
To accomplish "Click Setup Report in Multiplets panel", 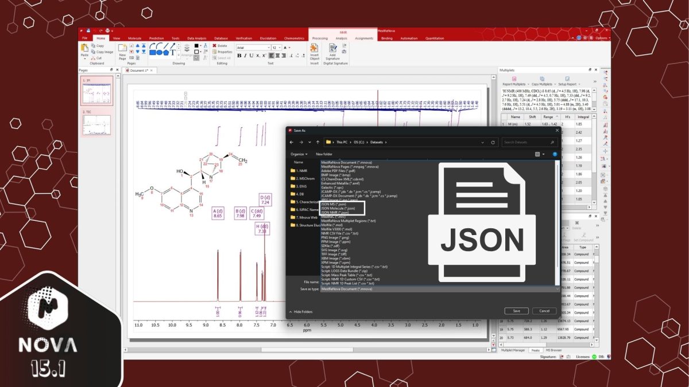I will click(x=567, y=81).
